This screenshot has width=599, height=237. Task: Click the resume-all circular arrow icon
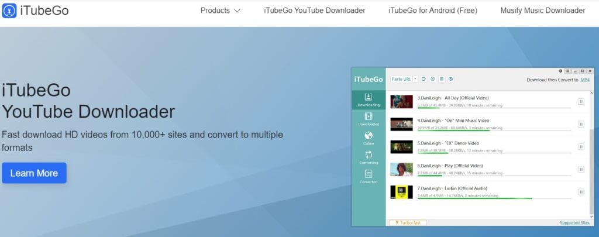[x=424, y=79]
